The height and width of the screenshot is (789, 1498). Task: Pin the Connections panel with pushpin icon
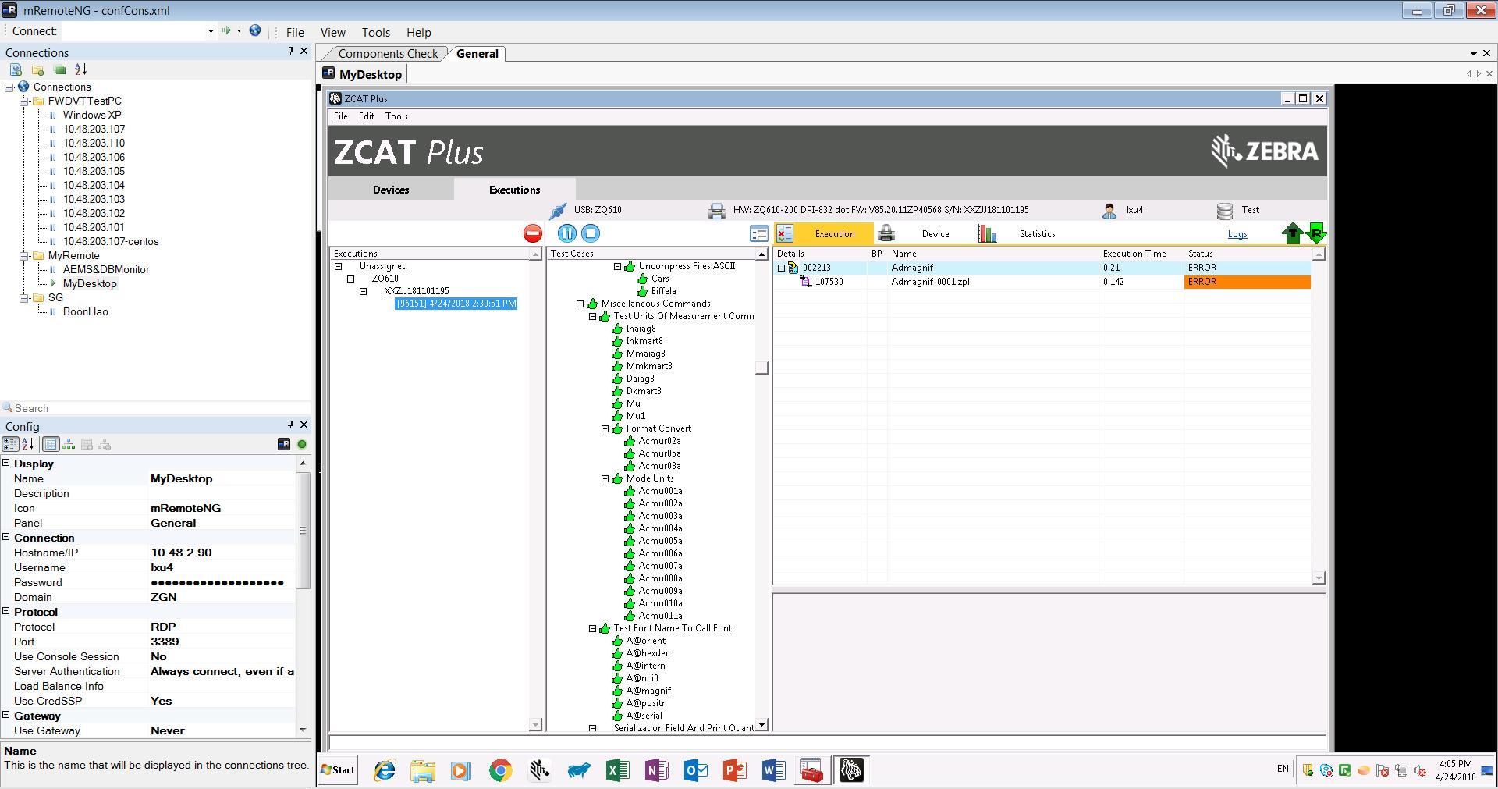tap(290, 52)
